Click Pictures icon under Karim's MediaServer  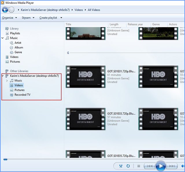click(12, 90)
